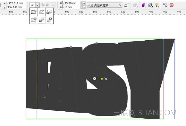The width and height of the screenshot is (186, 126).
Task: Open the extrusion color options (purple cube)
Action: 144,5
